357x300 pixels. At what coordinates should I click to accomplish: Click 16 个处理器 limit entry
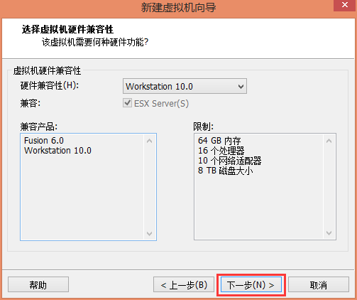pos(221,151)
